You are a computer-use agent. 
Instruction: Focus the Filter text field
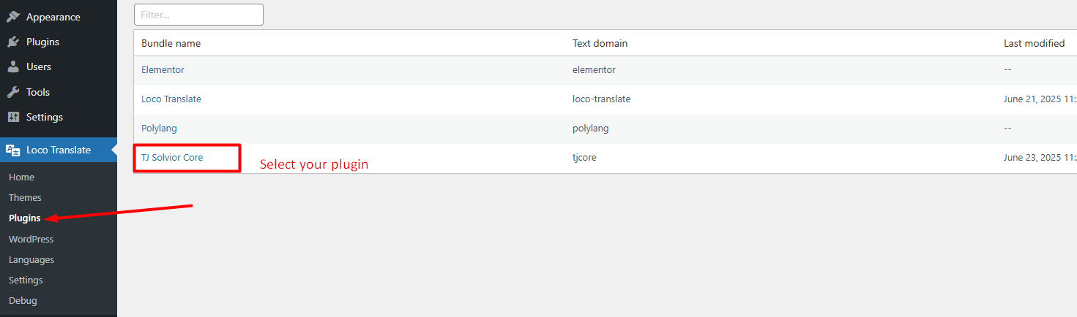click(x=198, y=15)
